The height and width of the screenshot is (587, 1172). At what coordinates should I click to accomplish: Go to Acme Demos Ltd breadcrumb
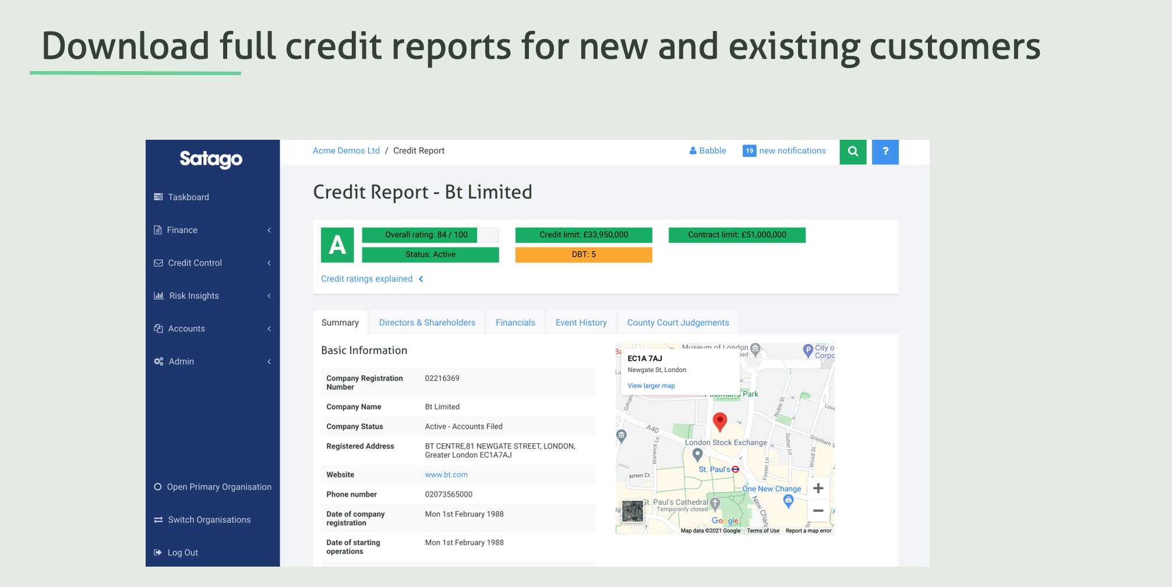pyautogui.click(x=346, y=151)
